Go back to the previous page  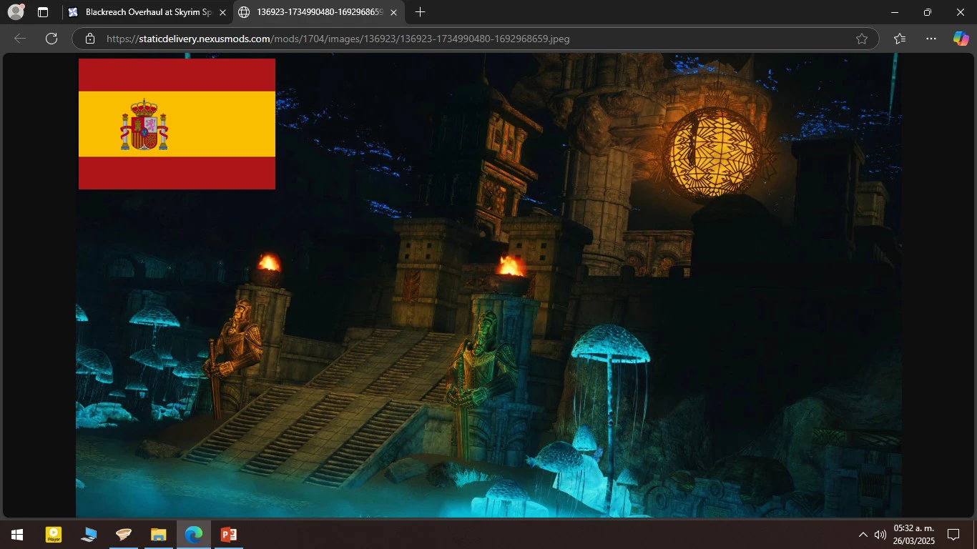pos(20,39)
